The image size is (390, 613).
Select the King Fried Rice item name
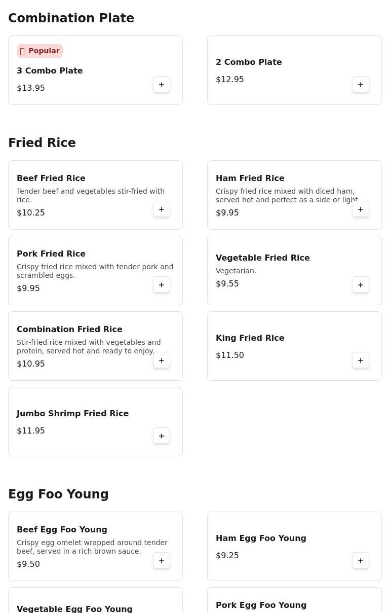(250, 338)
